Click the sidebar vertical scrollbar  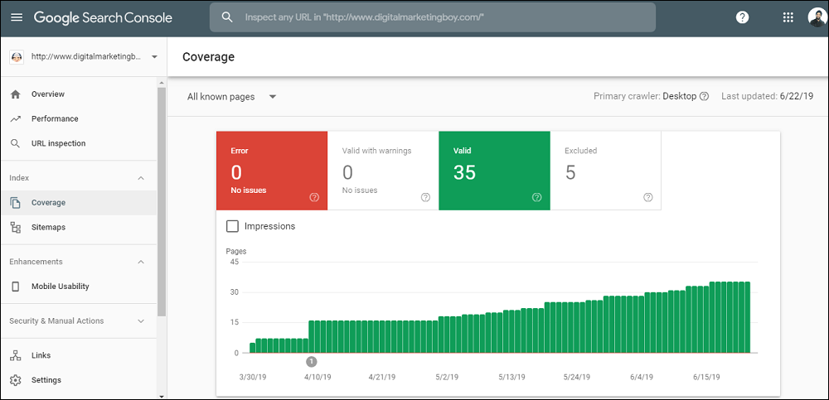coord(162,202)
